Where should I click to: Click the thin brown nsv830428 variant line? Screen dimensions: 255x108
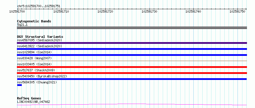132,61
